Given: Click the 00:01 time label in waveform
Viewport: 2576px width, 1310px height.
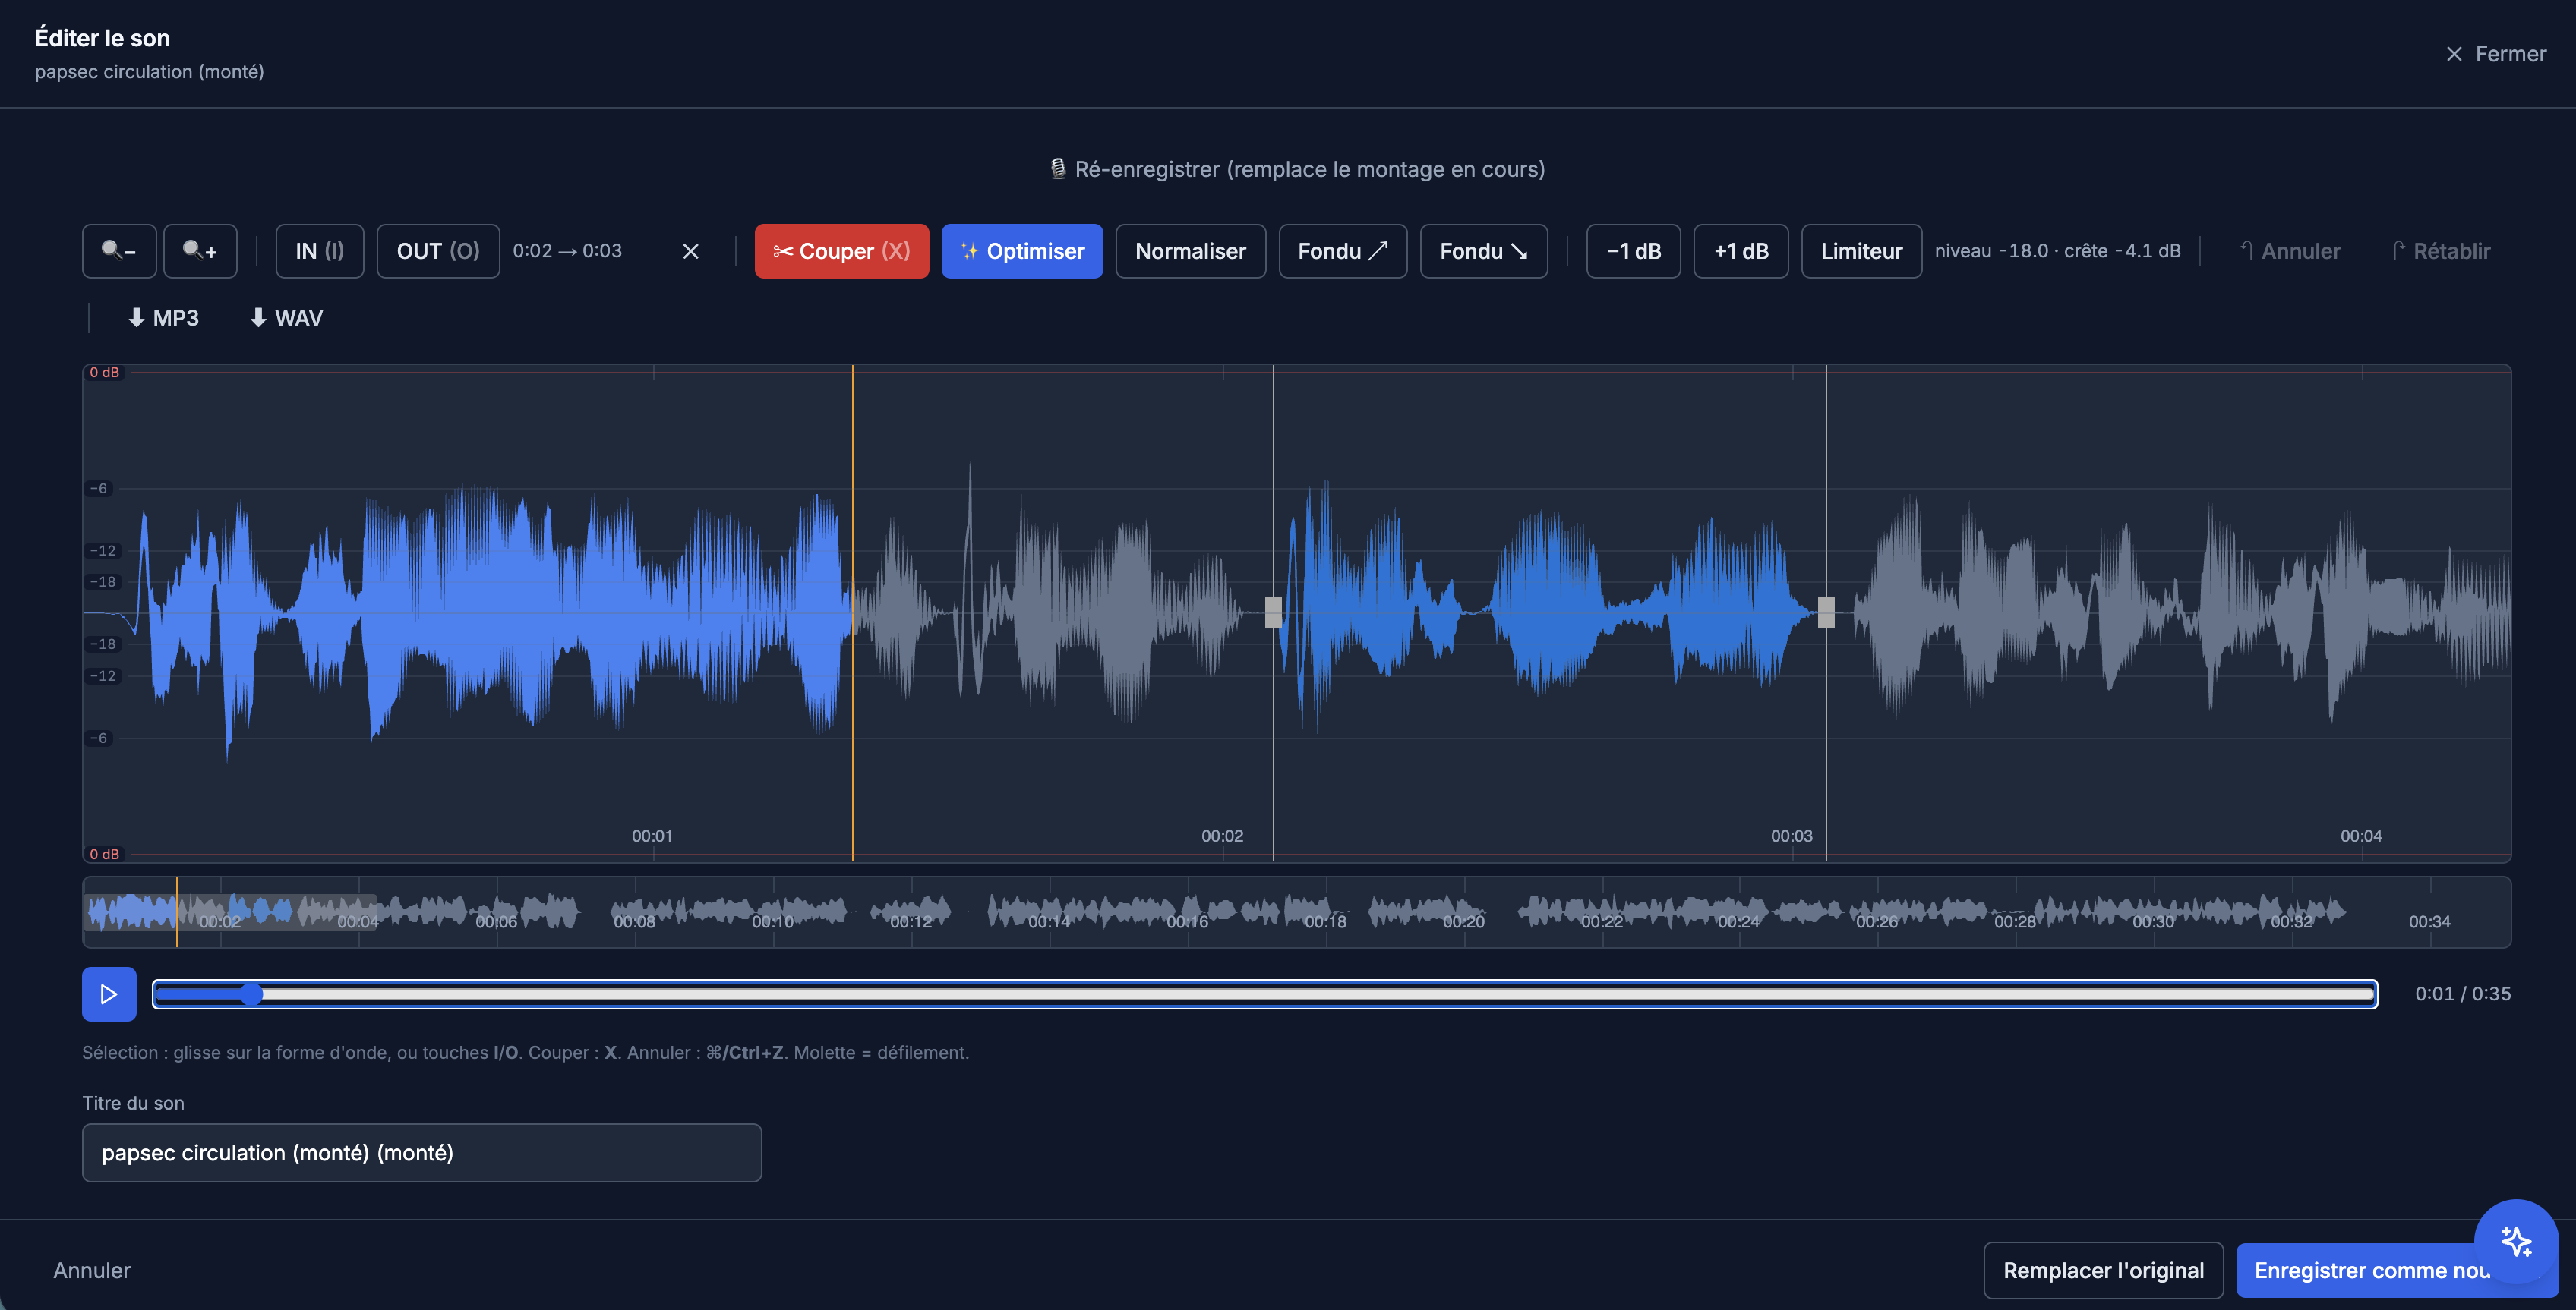Looking at the screenshot, I should coord(652,836).
